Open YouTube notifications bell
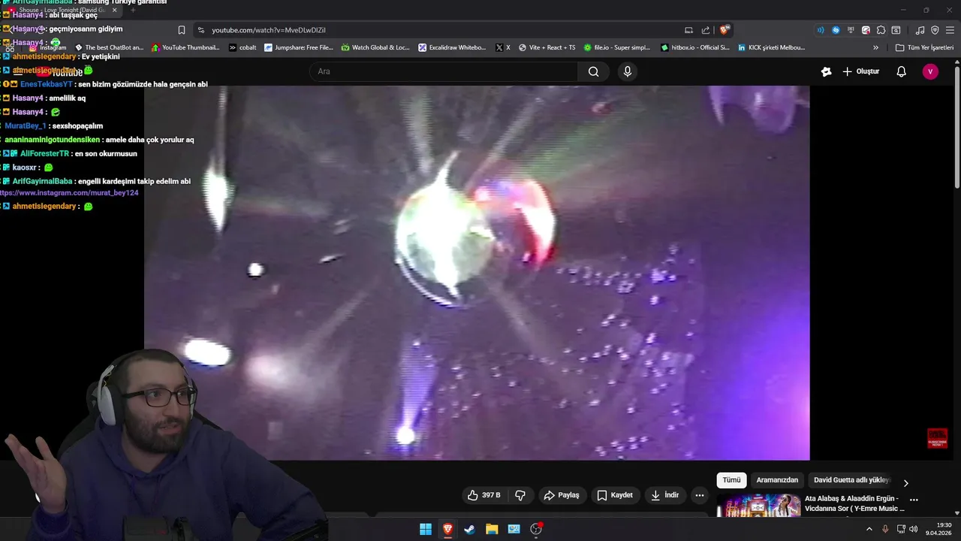961x541 pixels. click(x=901, y=71)
